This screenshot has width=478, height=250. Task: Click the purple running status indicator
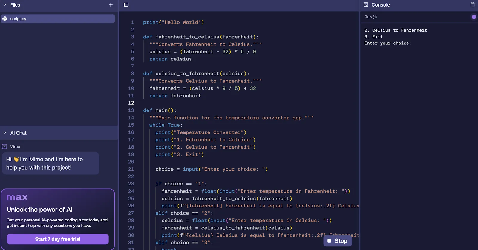[x=474, y=17]
